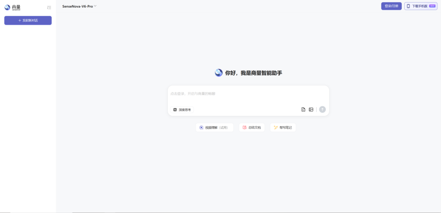This screenshot has height=213, width=441.
Task: Click the SenseChat logo in the sidebar
Action: [x=12, y=7]
